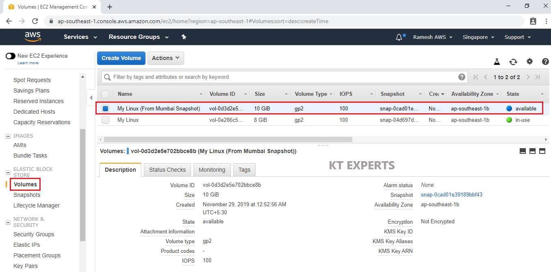551x272 pixels.
Task: Minimize the details pane layout icon
Action: click(523, 151)
